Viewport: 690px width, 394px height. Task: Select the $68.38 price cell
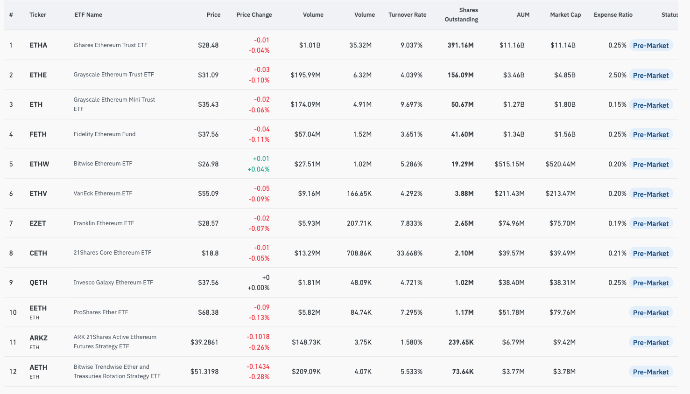[208, 312]
